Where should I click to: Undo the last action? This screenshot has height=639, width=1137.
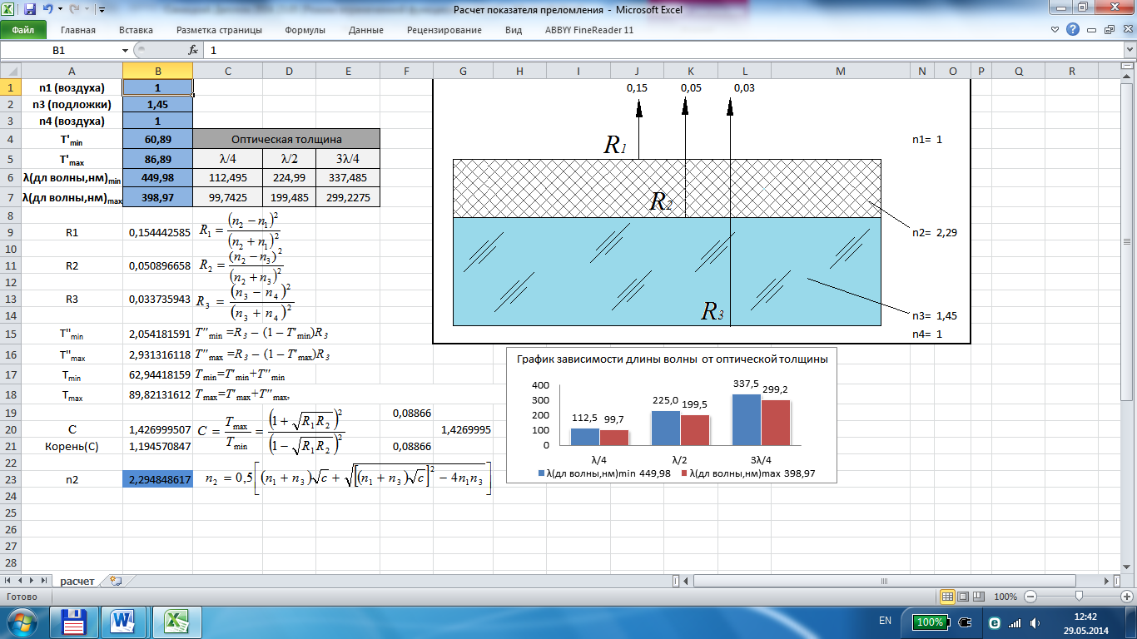click(47, 10)
